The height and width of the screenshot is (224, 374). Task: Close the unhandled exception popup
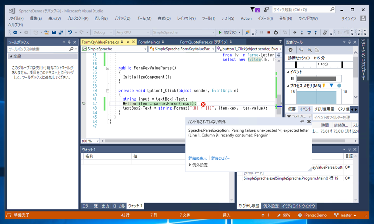[309, 122]
